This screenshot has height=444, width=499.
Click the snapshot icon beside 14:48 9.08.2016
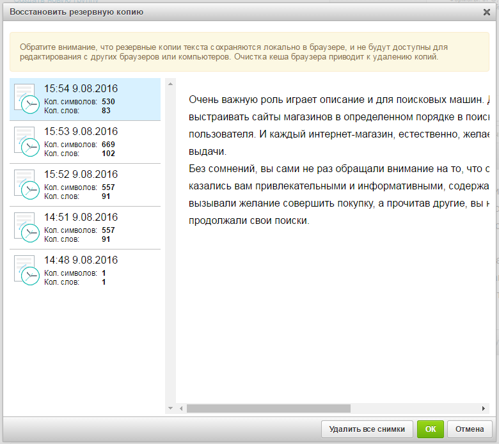[x=26, y=270]
